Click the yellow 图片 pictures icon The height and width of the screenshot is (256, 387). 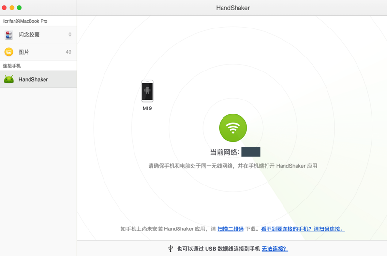tap(9, 52)
